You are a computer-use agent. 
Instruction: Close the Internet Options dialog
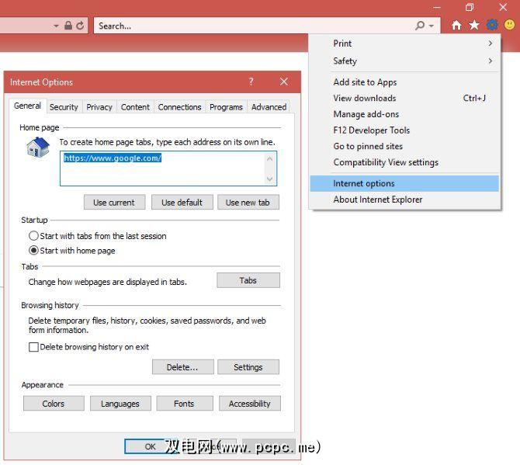[284, 82]
